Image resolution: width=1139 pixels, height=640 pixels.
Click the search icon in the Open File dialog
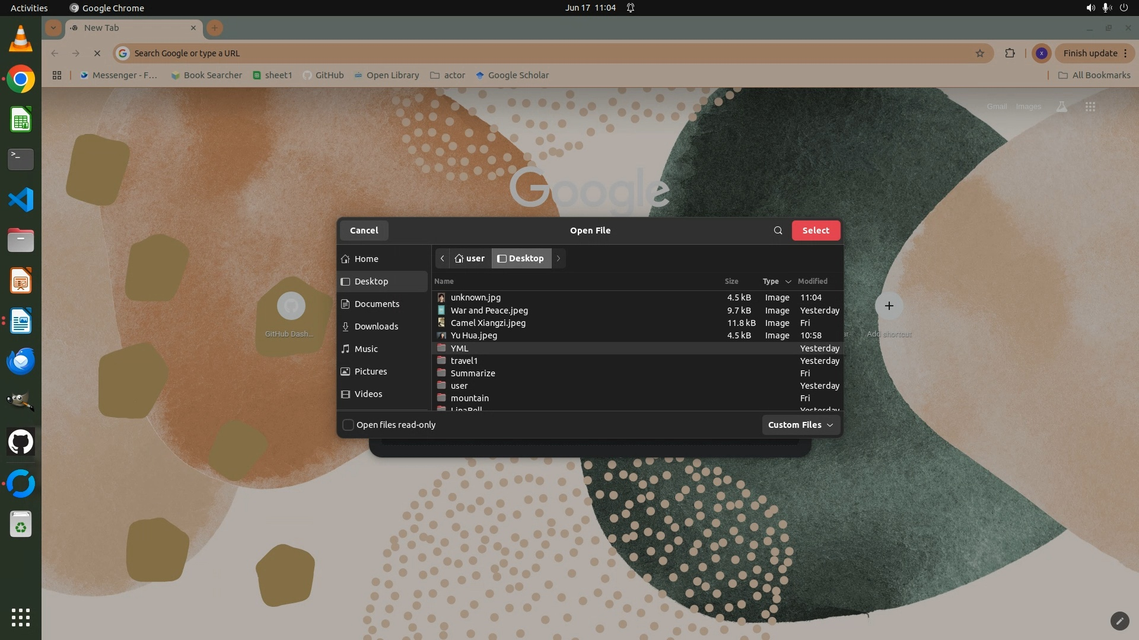click(778, 231)
